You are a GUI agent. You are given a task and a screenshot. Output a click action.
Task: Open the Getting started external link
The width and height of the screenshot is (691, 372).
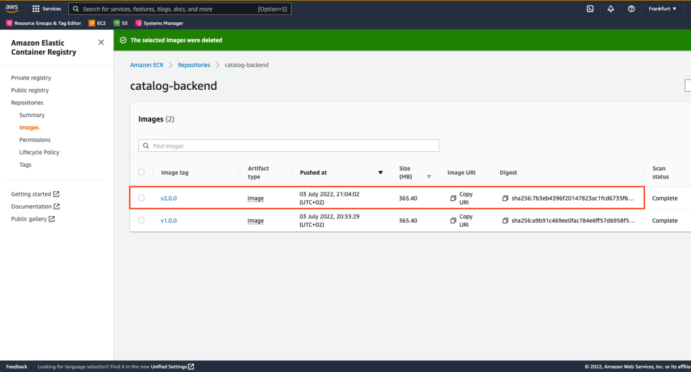click(35, 194)
